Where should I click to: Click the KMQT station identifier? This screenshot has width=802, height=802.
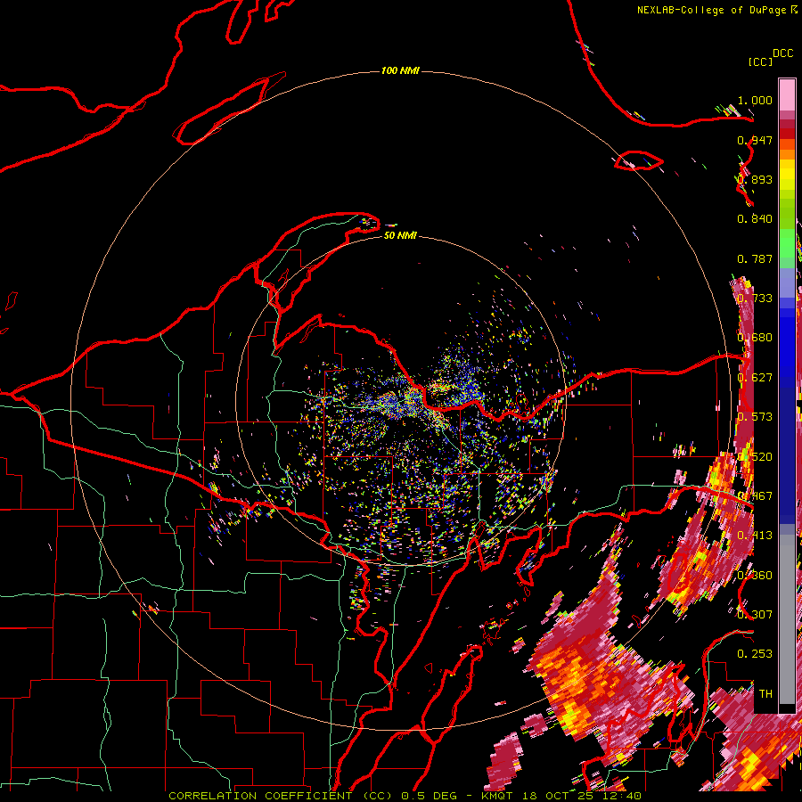(x=496, y=796)
